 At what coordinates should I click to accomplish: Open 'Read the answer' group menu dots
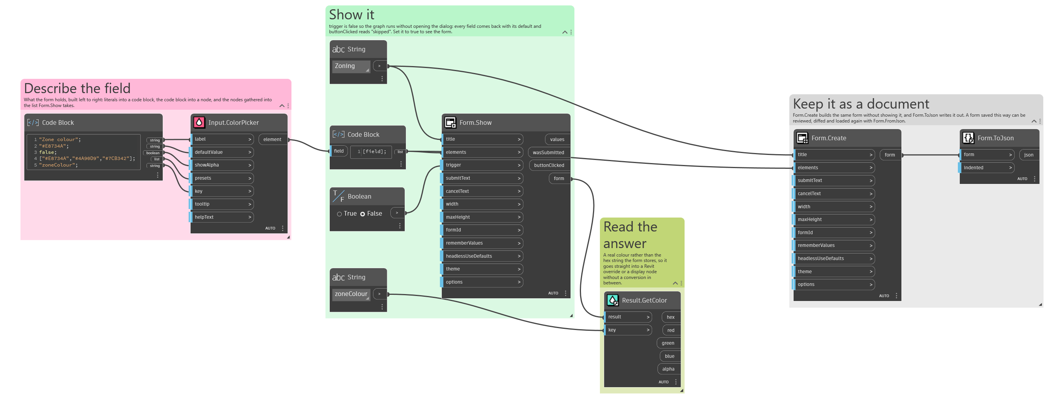pos(681,283)
